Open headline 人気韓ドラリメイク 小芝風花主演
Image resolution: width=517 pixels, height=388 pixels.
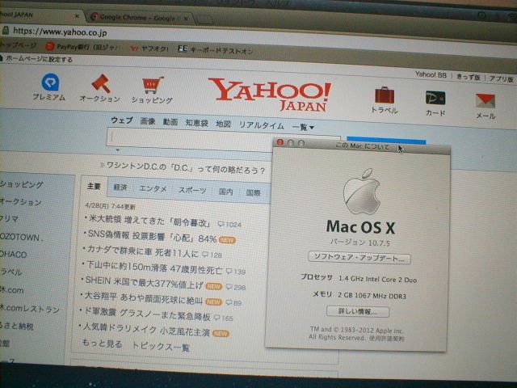146,329
